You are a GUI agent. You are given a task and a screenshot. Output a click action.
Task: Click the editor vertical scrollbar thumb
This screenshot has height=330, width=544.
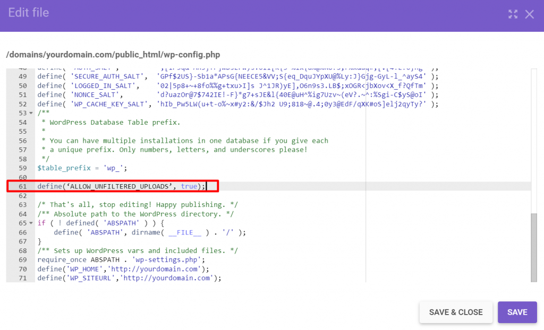[x=533, y=247]
